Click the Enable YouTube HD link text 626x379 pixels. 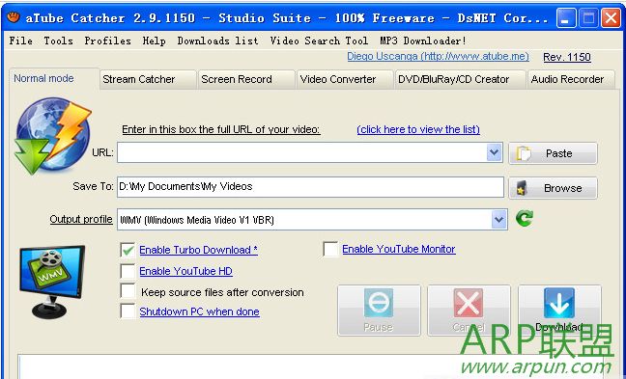(x=186, y=271)
